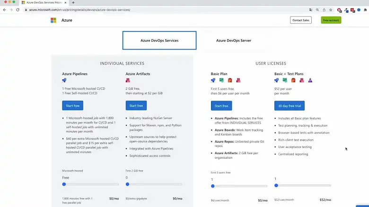The image size is (369, 207).
Task: Click Pipelines icon under Basic Plan
Action: [x=213, y=80]
